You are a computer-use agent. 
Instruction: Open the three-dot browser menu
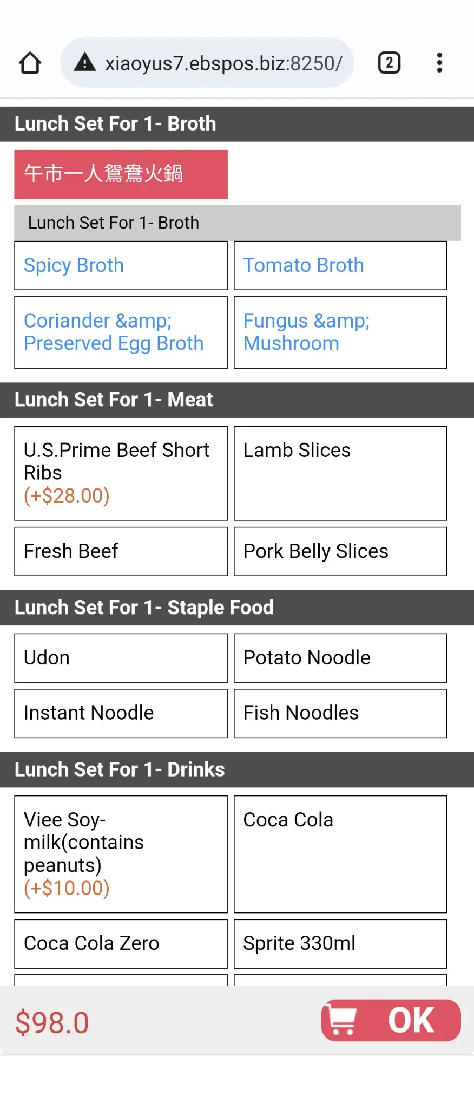click(439, 63)
